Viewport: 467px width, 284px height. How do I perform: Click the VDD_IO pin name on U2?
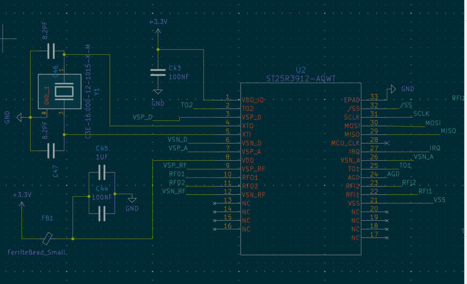pos(252,100)
